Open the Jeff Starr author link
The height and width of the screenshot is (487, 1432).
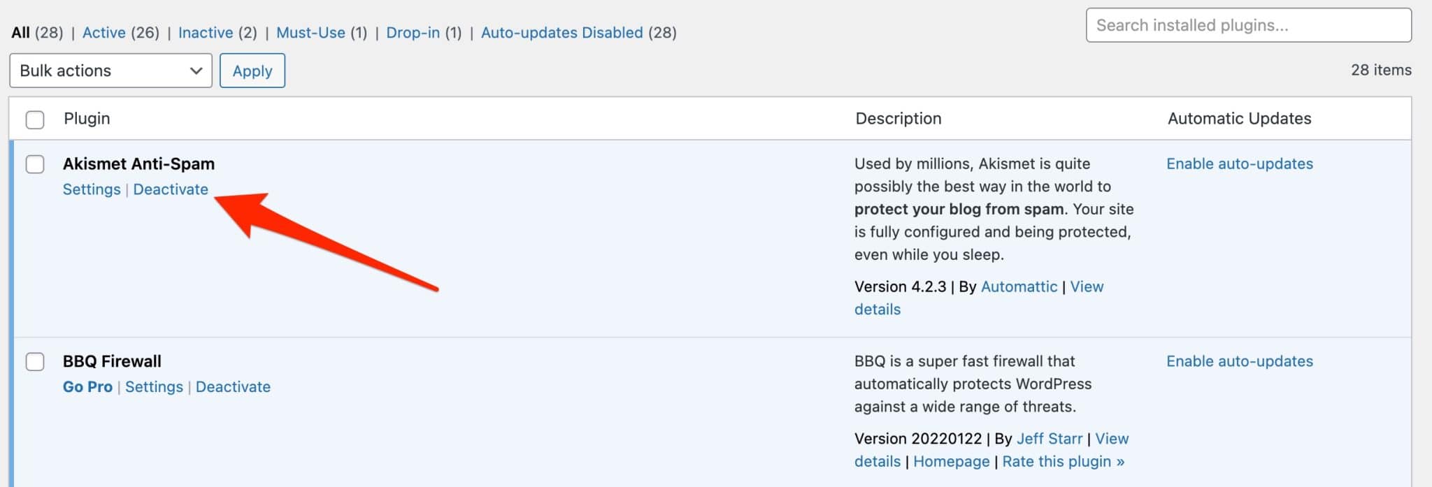point(1050,439)
